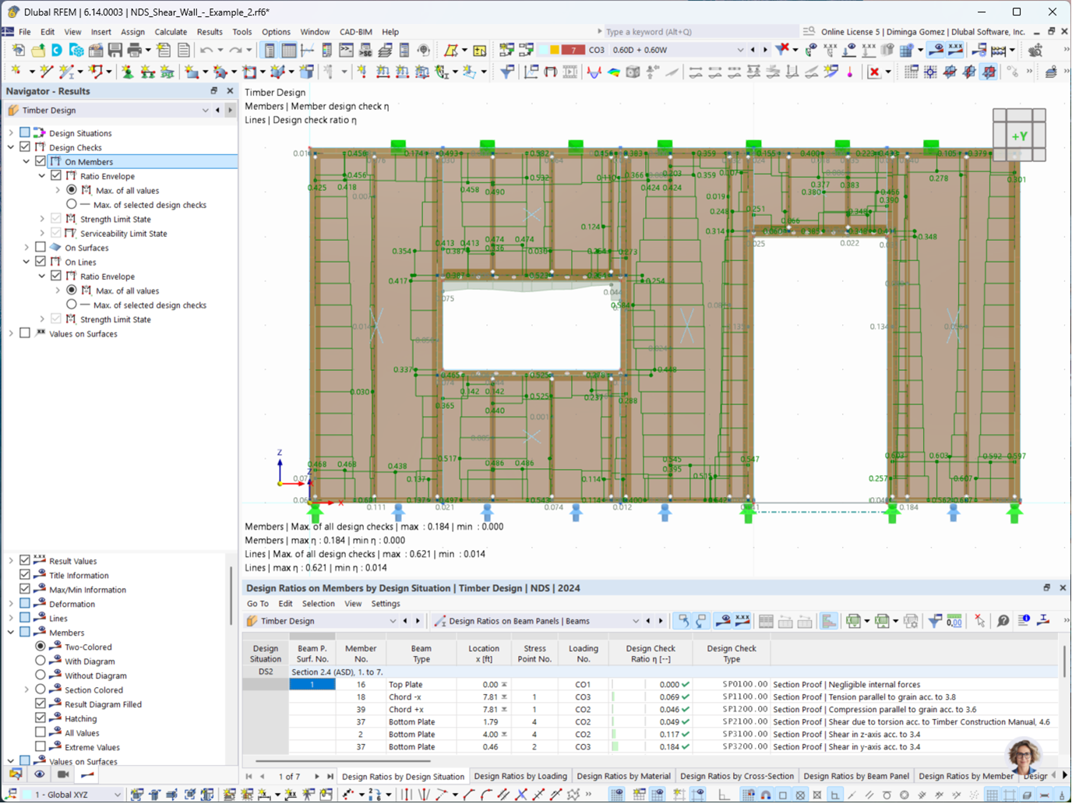
Task: Click the red-X results filter icon
Action: click(782, 50)
